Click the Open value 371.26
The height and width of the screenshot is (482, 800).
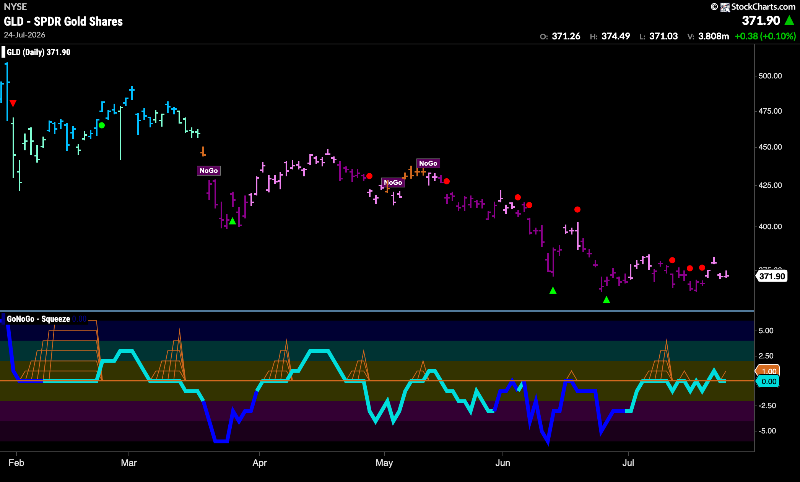click(566, 36)
